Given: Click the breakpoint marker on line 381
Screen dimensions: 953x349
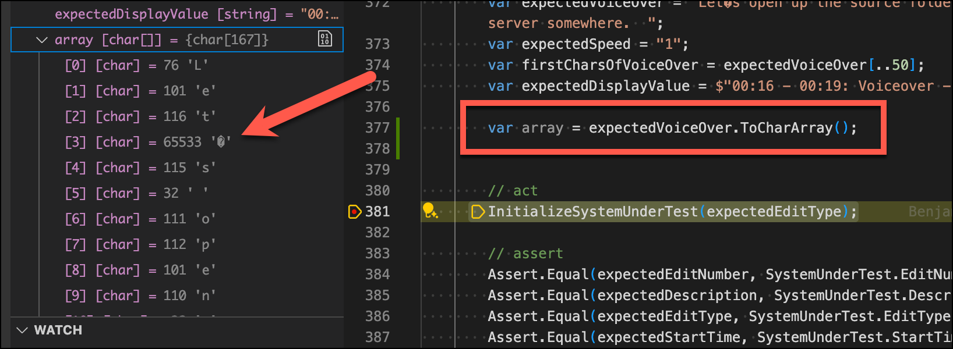Looking at the screenshot, I should click(354, 212).
